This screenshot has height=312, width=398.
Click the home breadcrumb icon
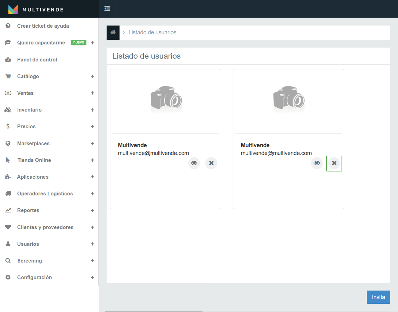click(113, 32)
